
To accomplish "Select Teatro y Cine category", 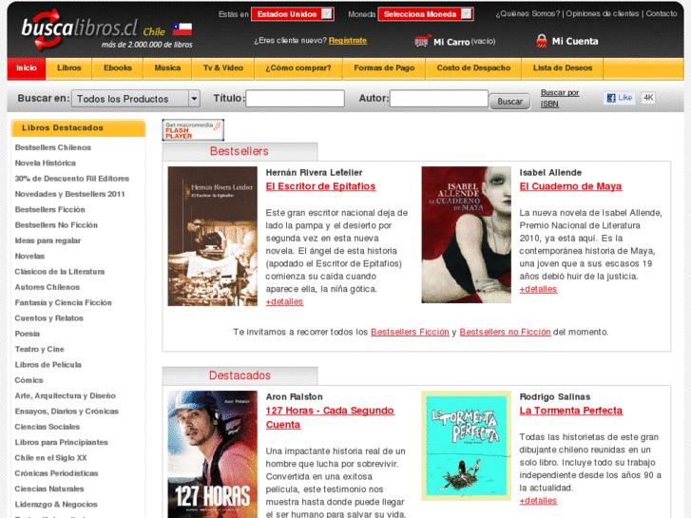I will [x=39, y=349].
